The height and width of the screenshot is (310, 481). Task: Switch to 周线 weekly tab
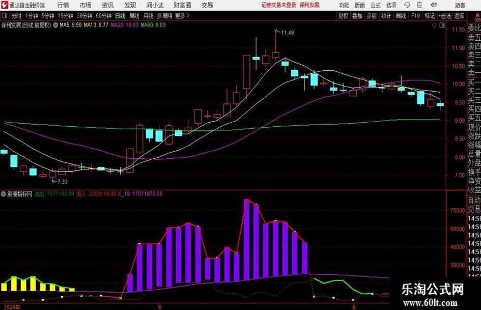point(134,16)
